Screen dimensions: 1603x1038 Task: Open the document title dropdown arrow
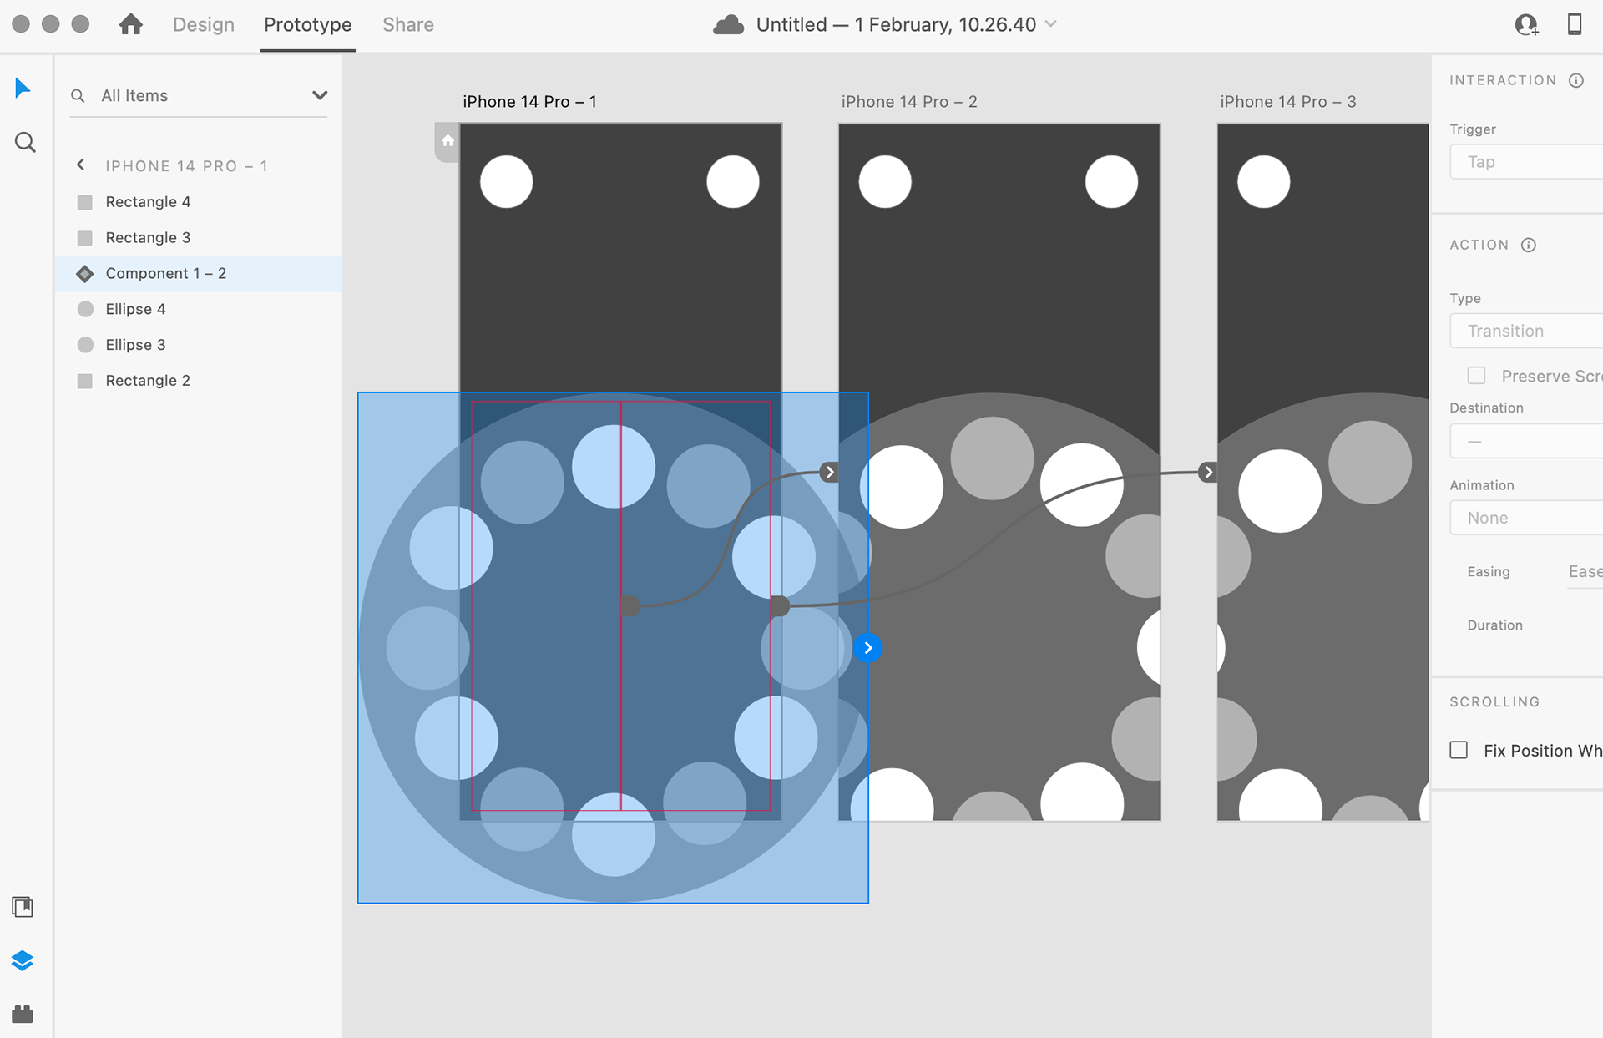tap(1051, 24)
